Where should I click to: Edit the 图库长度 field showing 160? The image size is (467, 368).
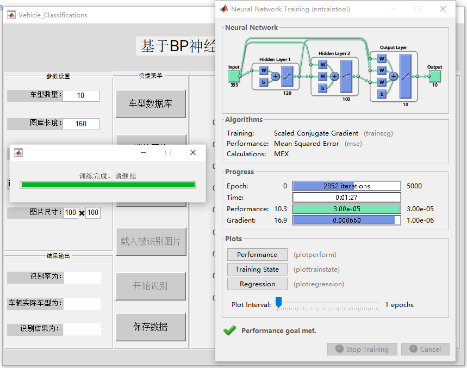pyautogui.click(x=81, y=124)
